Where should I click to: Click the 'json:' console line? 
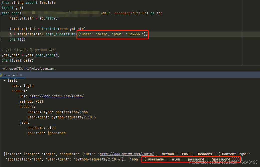pos(24,123)
